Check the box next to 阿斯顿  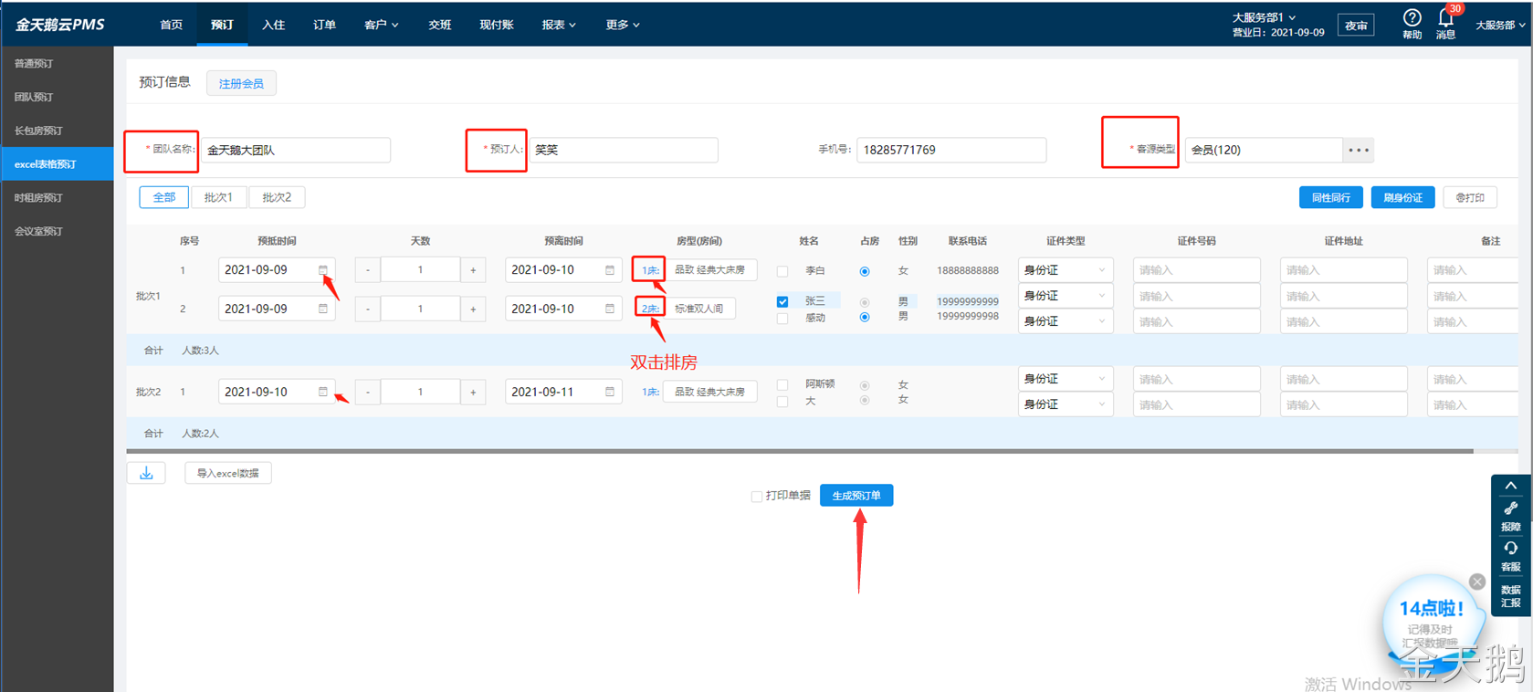(x=782, y=384)
